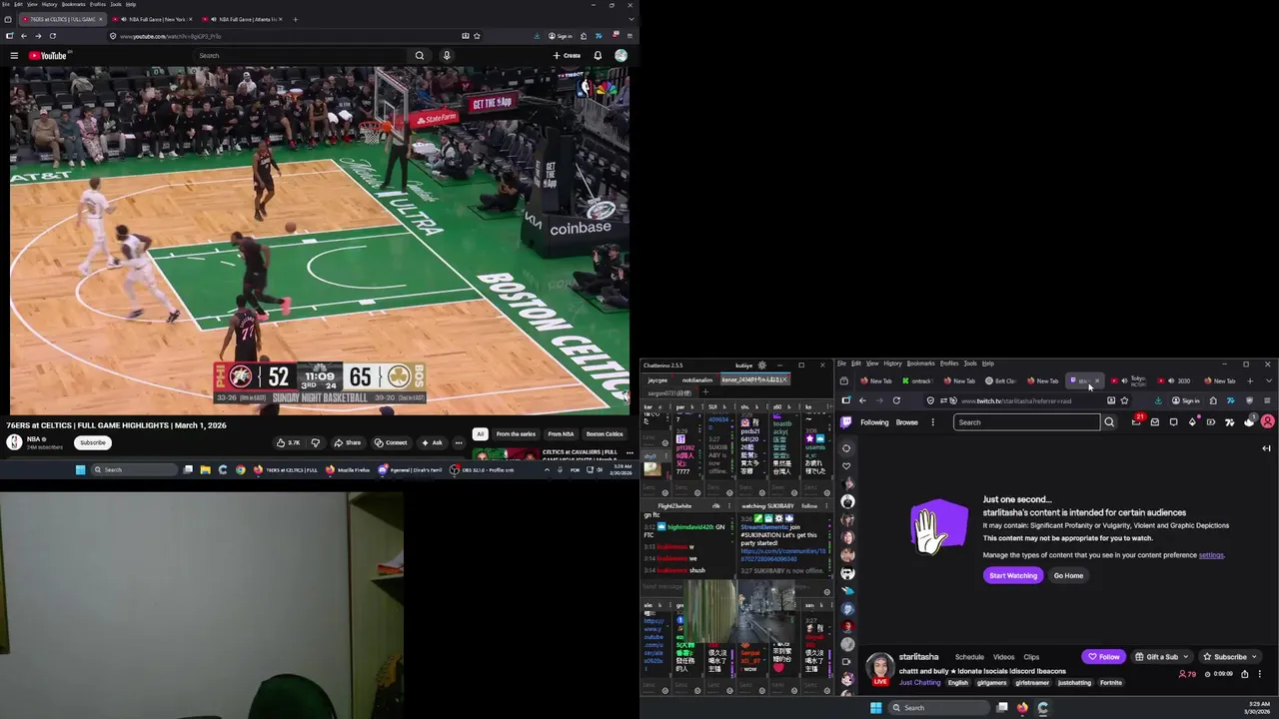Click the Windows Start button on bottom taskbar
The height and width of the screenshot is (719, 1279).
876,708
